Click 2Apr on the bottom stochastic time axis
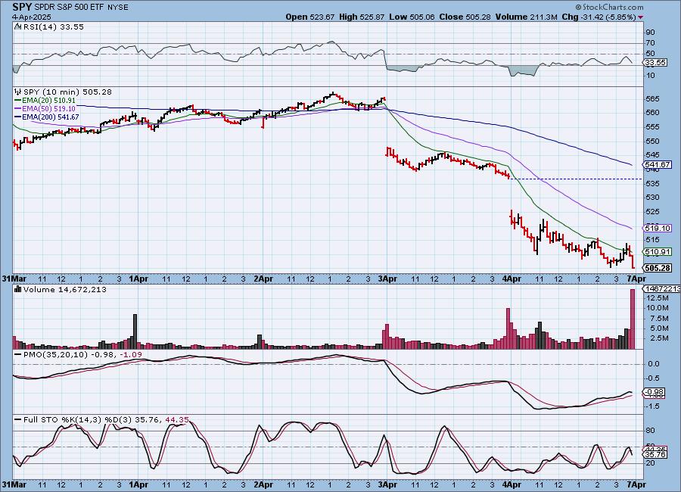The image size is (681, 492). (x=263, y=484)
